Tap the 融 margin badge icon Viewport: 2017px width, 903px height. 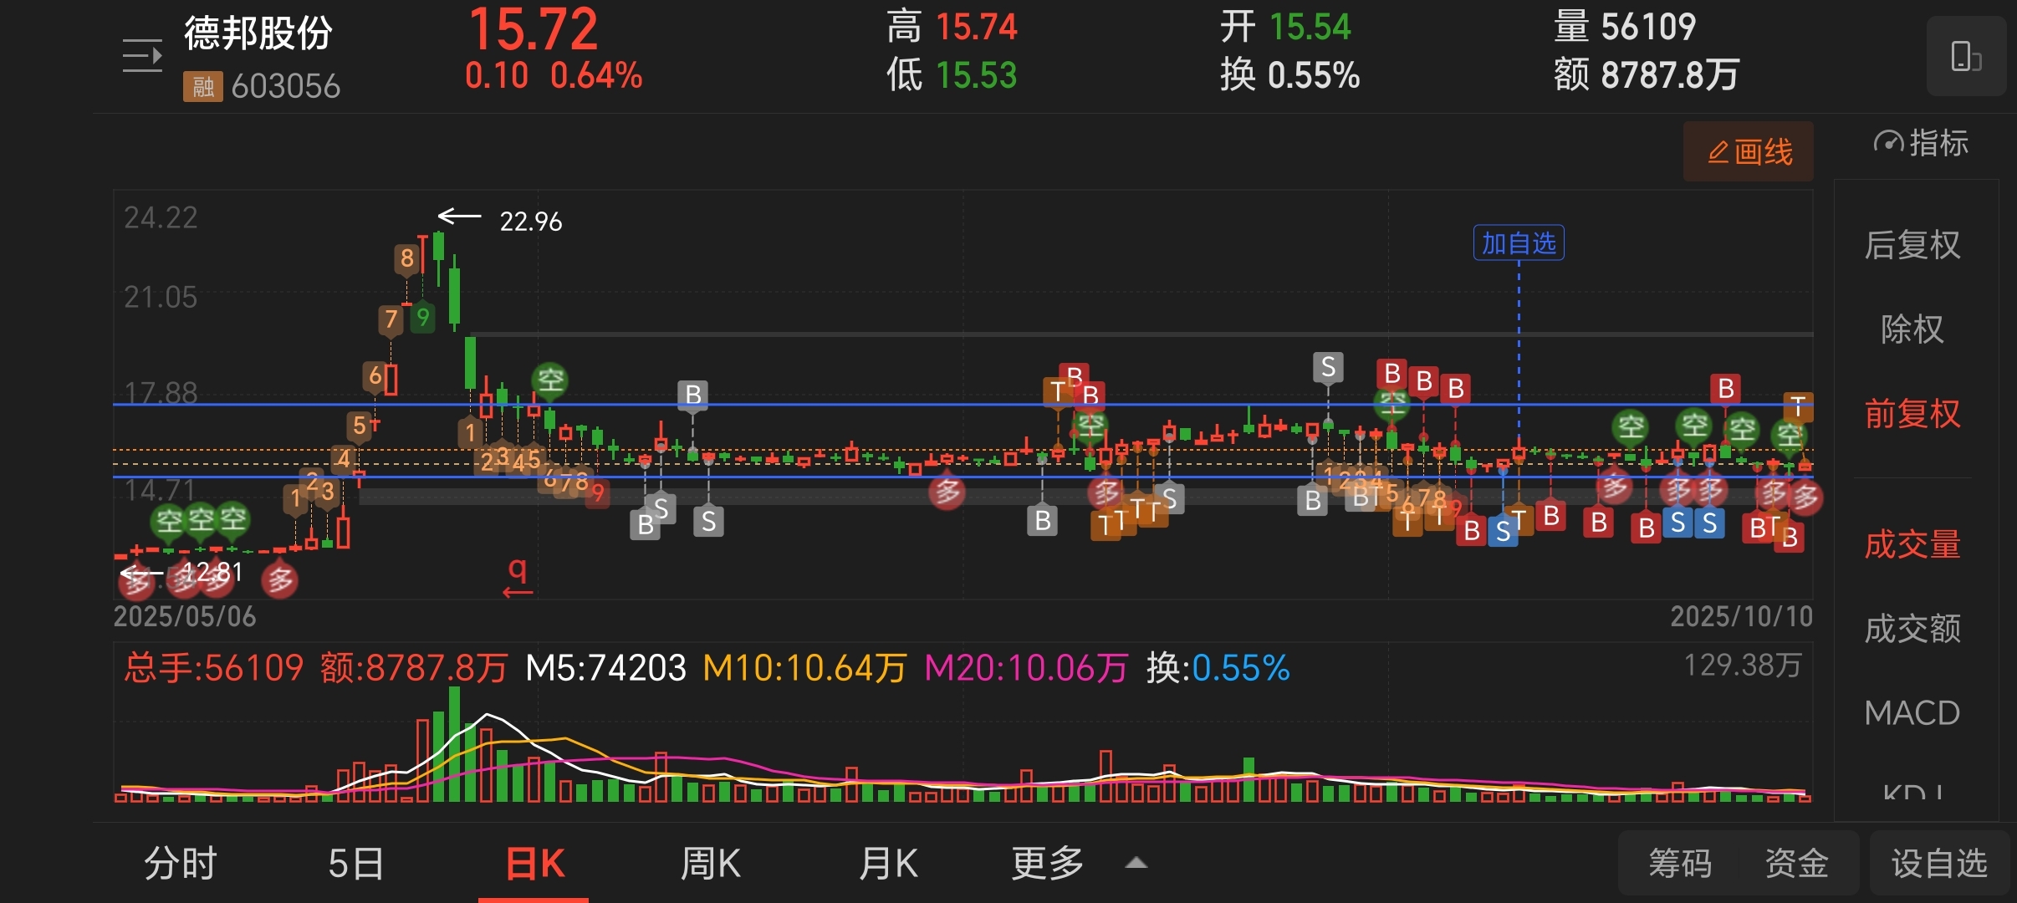coord(202,86)
